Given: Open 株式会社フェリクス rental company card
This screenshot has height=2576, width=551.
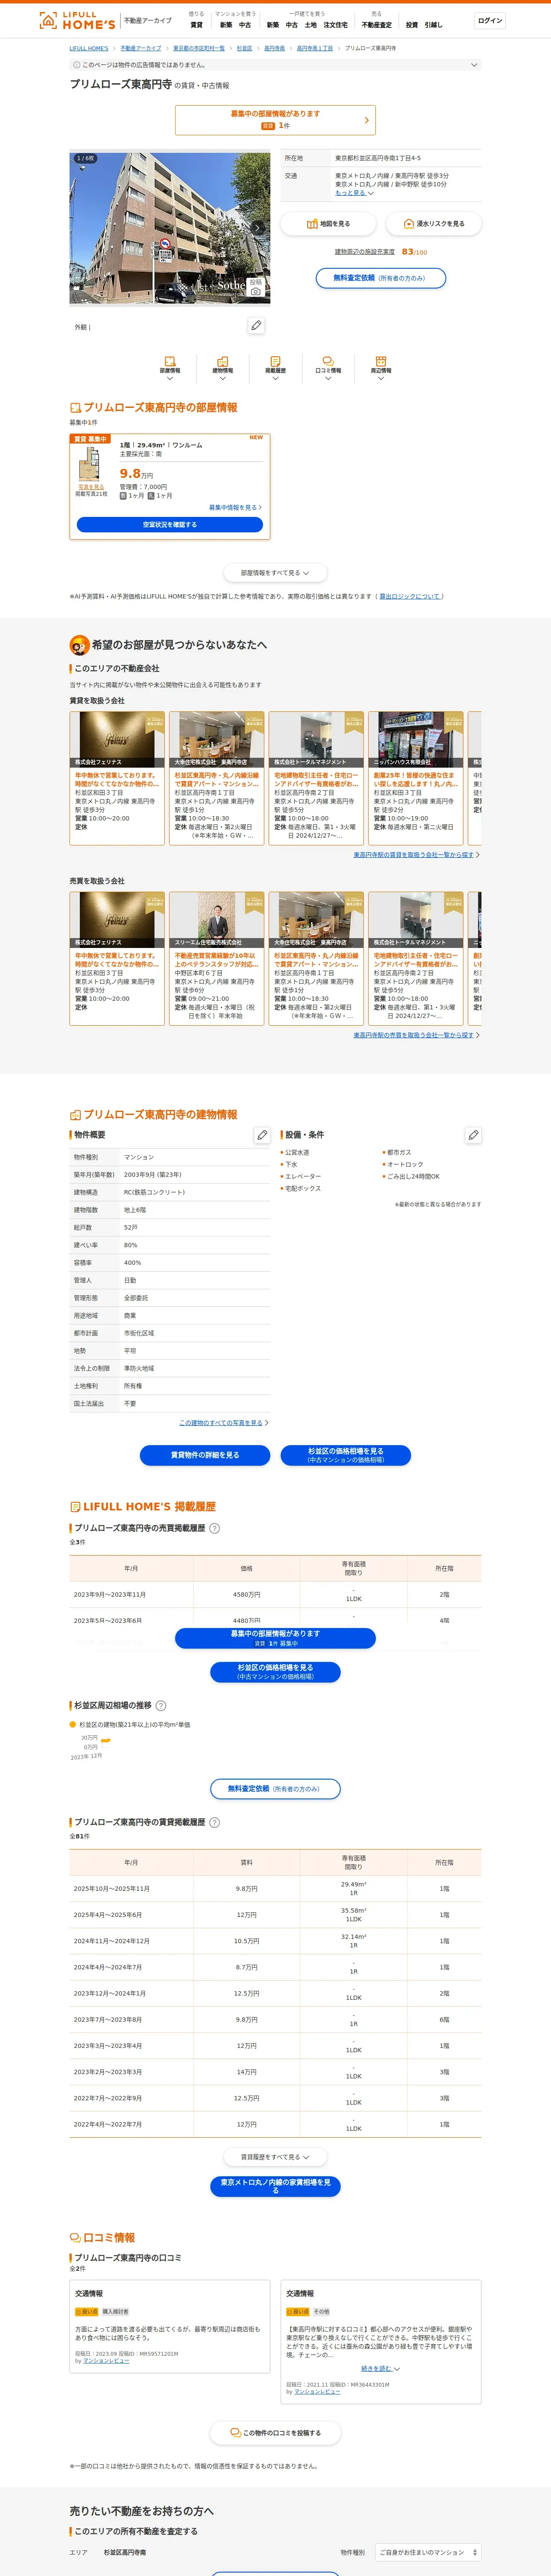Looking at the screenshot, I should coord(117,778).
